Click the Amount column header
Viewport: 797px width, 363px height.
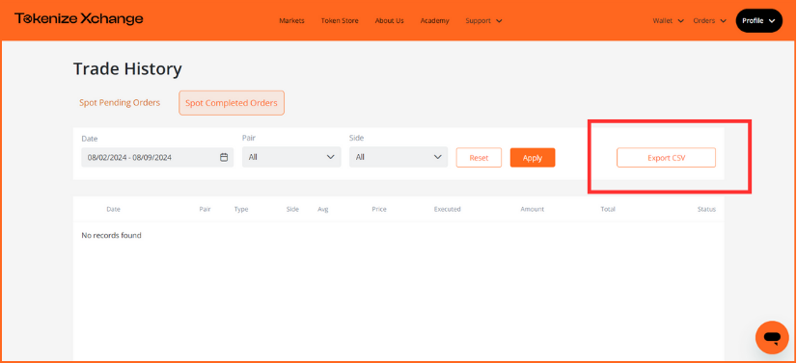[533, 209]
